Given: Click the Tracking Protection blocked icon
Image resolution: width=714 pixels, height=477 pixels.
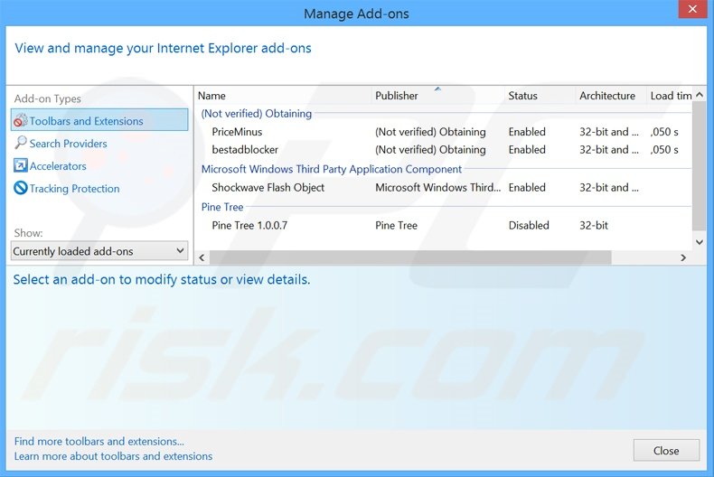Looking at the screenshot, I should [x=21, y=188].
